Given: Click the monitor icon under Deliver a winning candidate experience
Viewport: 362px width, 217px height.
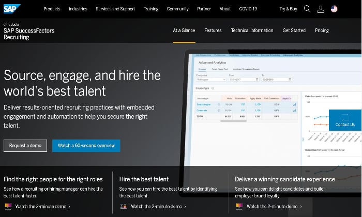Looking at the screenshot, I should pyautogui.click(x=239, y=206).
